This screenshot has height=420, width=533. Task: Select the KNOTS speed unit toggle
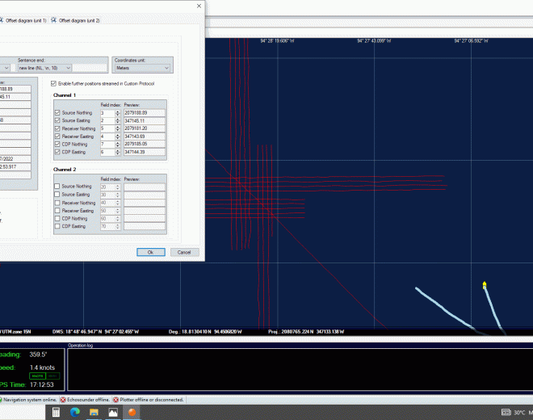click(x=37, y=376)
